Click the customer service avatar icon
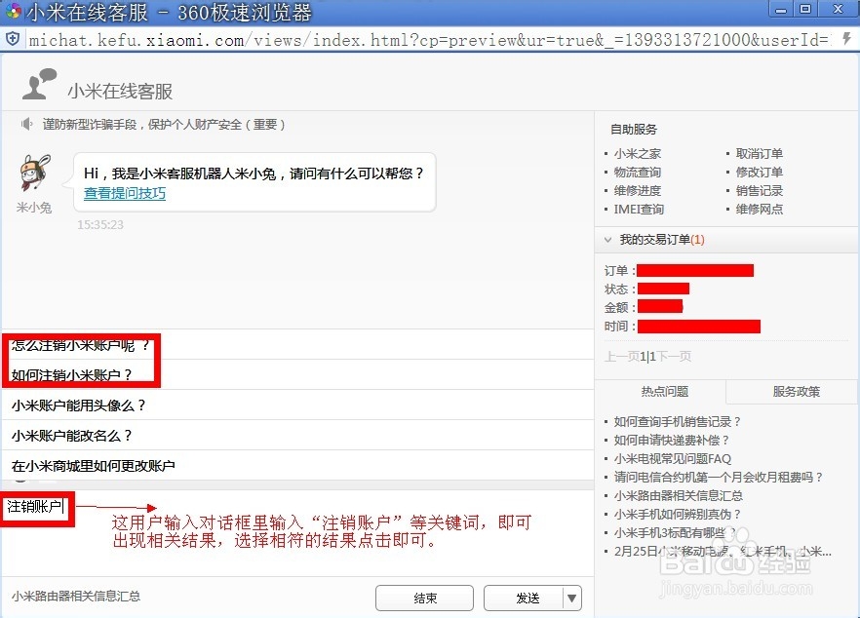This screenshot has width=860, height=618. pyautogui.click(x=38, y=84)
